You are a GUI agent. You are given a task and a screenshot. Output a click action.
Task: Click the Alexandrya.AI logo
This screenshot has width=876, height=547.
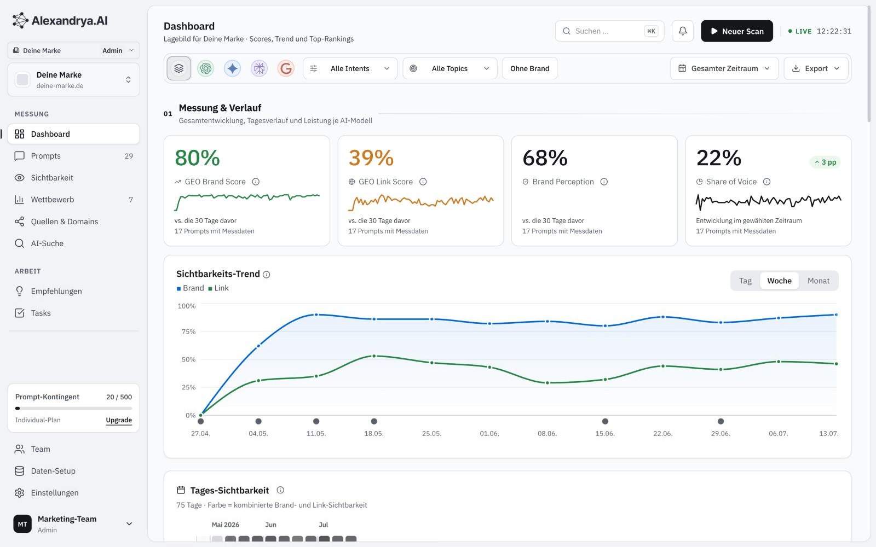(60, 21)
